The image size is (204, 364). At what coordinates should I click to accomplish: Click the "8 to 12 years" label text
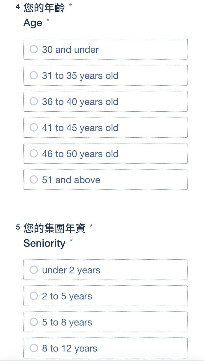(x=70, y=349)
